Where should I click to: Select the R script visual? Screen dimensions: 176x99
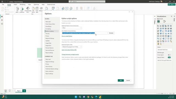[171, 36]
